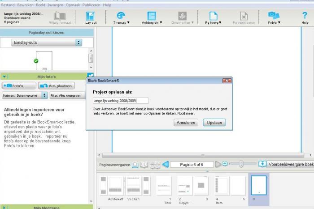This screenshot has width=314, height=209.
Task: Click the layout list scroll down arrow
Action: click(91, 67)
